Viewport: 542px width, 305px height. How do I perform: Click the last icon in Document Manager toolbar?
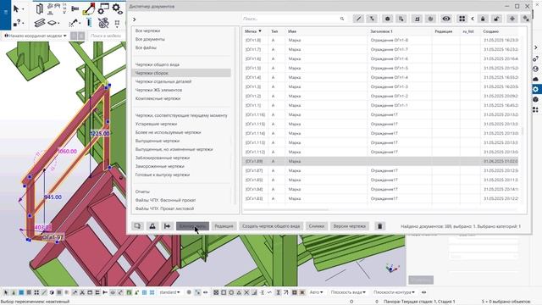point(525,19)
